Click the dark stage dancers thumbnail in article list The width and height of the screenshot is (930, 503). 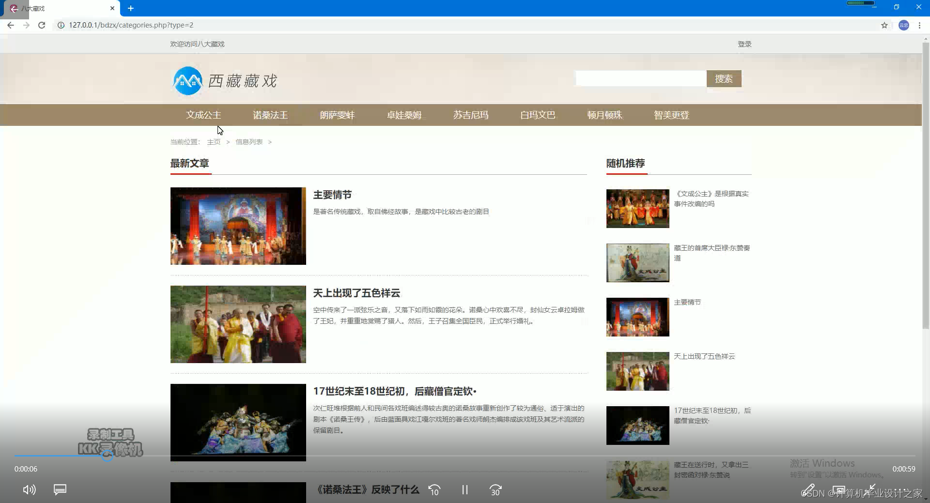pos(238,423)
